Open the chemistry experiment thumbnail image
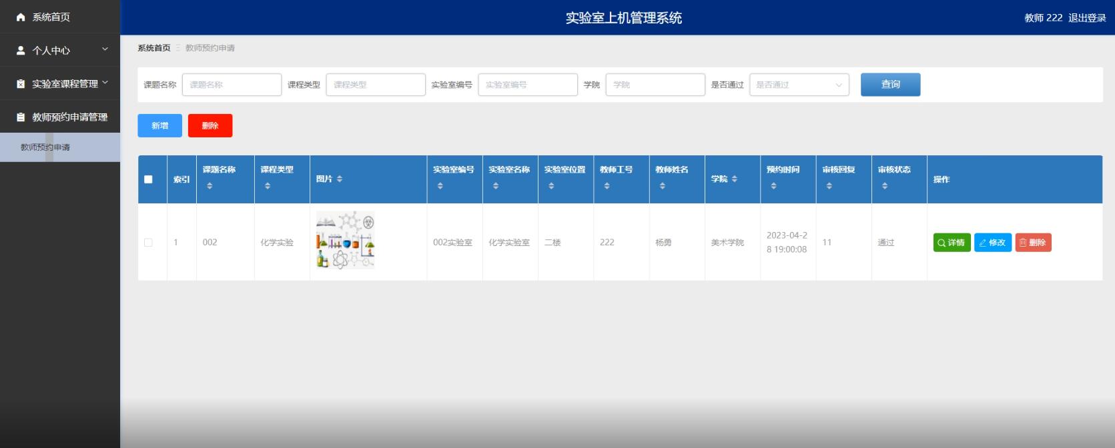Screen dimensions: 1115x448 (346, 241)
